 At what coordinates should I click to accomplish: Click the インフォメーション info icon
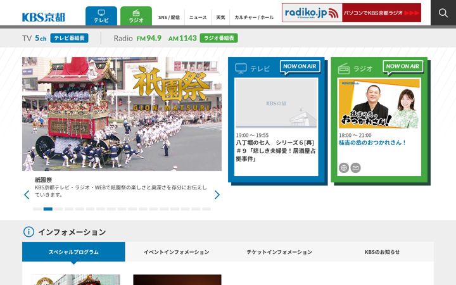point(28,232)
